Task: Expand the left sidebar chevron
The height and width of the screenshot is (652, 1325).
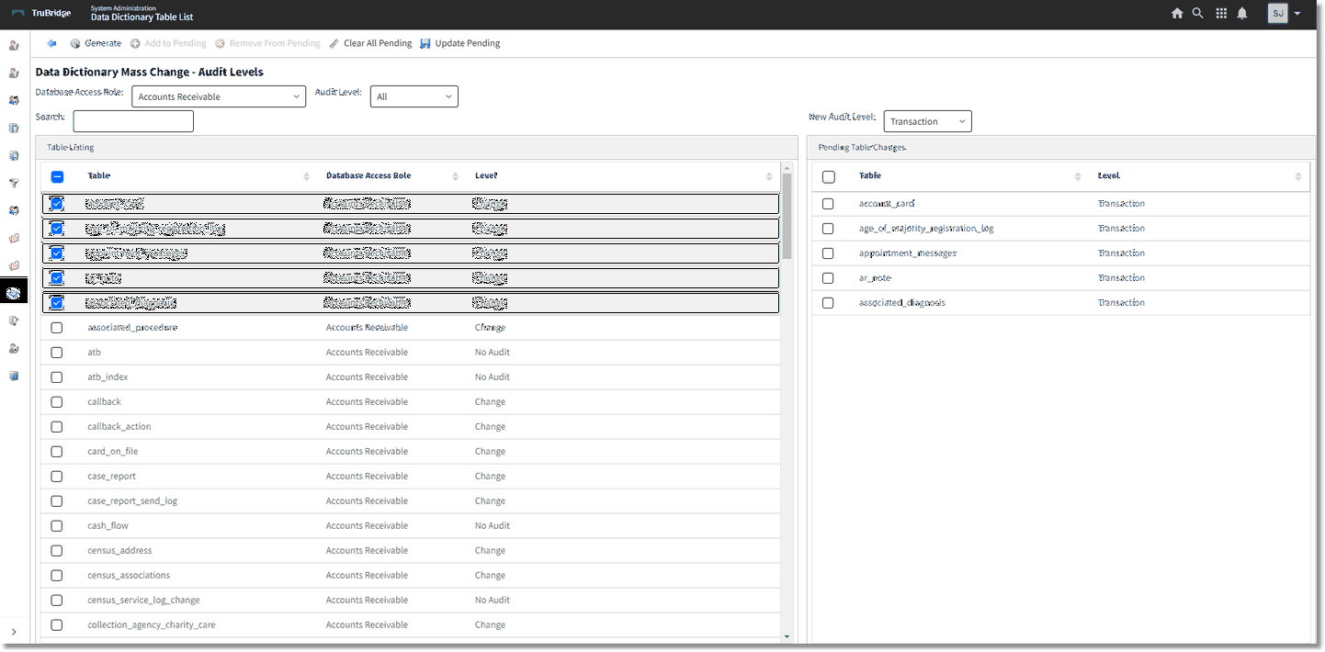Action: coord(14,632)
